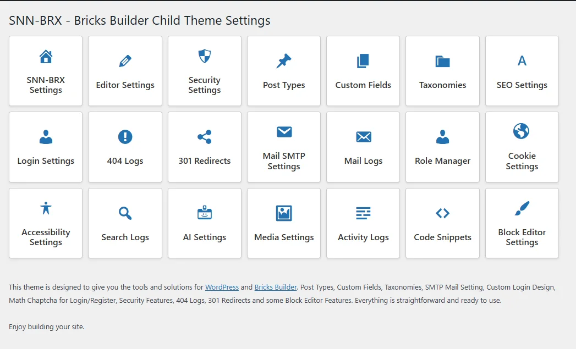Click the globe icon for Cookie Settings
Screen dimensions: 576x349
click(x=522, y=132)
